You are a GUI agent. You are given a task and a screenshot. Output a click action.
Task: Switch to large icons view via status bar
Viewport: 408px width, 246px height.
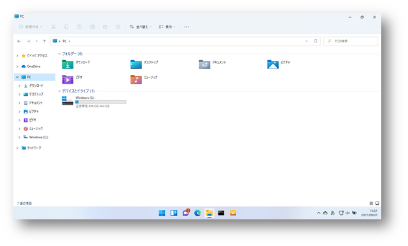(x=377, y=204)
